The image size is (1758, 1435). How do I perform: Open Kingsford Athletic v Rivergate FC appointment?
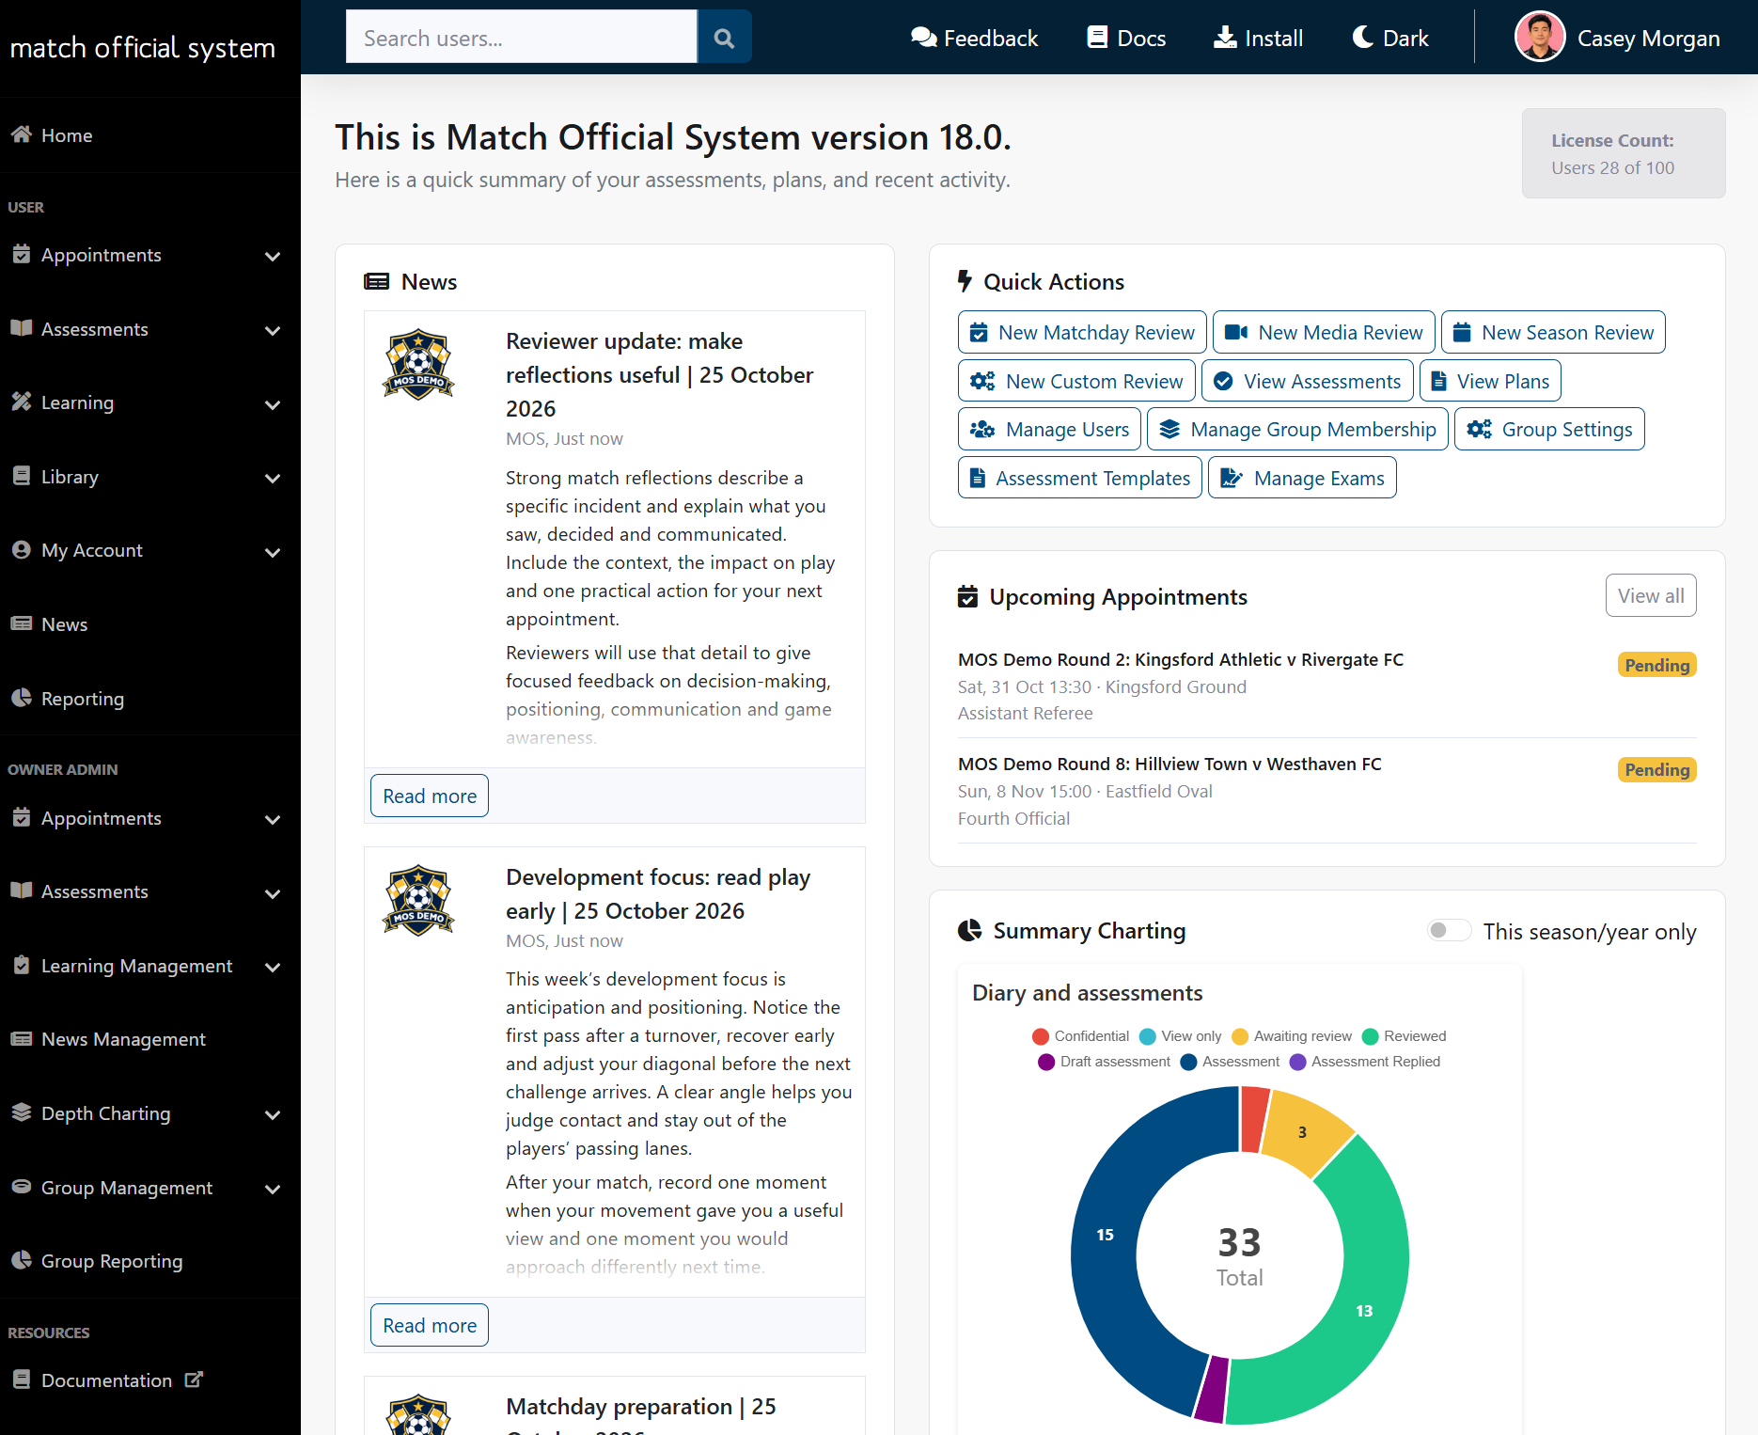click(x=1180, y=660)
